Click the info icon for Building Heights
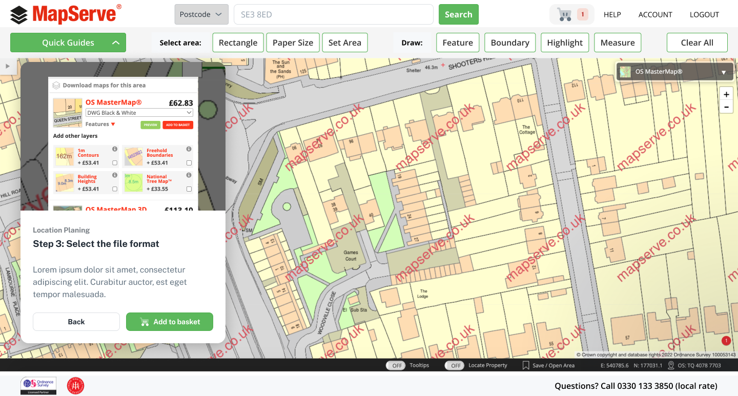 tap(115, 175)
